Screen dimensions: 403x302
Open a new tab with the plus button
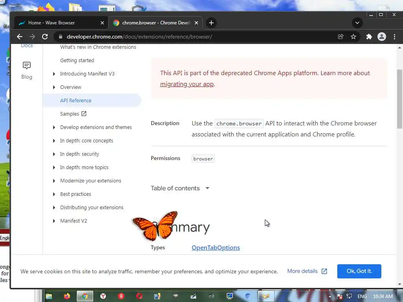point(211,23)
